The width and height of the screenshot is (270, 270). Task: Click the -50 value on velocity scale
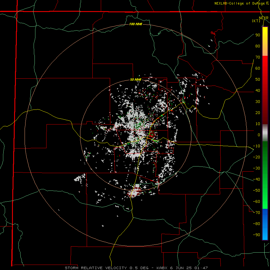pos(256,190)
